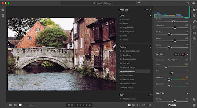Open the Color Mixer circle icon
The width and height of the screenshot is (197, 108).
(183, 54)
